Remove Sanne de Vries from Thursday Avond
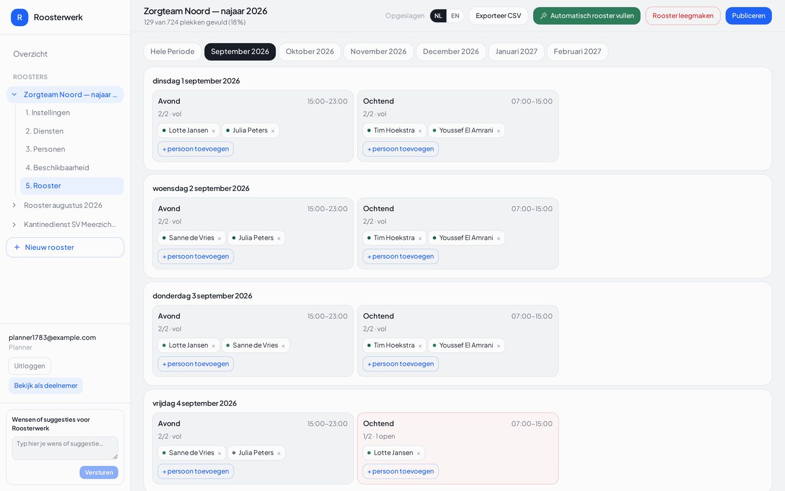The height and width of the screenshot is (491, 785). click(283, 346)
